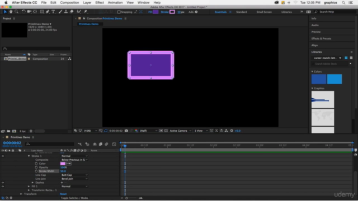Open the Animation menu
Viewport: 358px width, 201px height.
coord(115,2)
